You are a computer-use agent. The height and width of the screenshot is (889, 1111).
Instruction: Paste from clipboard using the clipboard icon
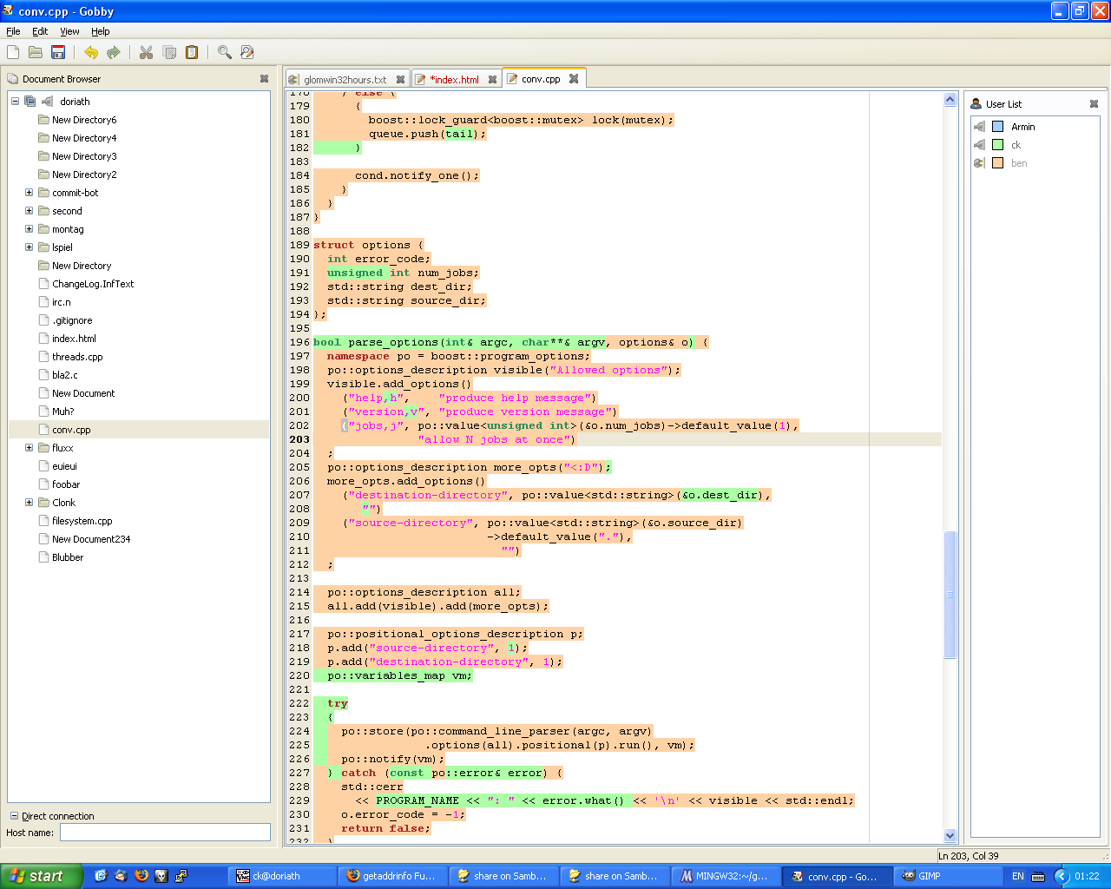click(190, 52)
